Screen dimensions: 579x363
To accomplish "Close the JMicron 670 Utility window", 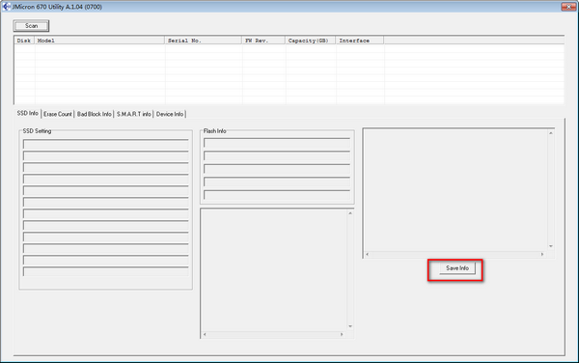I will 568,7.
